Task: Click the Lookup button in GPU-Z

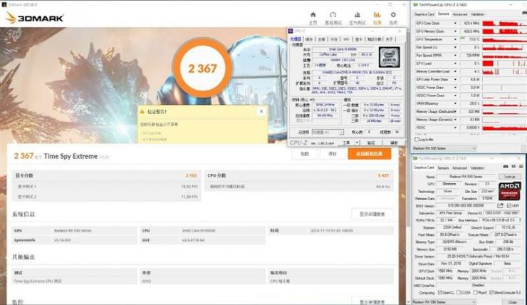Action: [x=509, y=177]
